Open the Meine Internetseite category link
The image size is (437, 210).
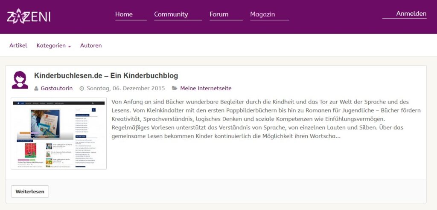206,89
